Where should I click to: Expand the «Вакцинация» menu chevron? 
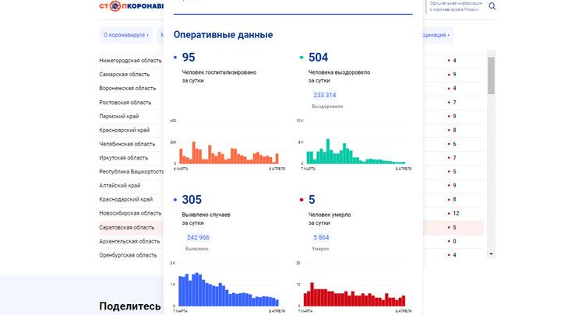[449, 35]
